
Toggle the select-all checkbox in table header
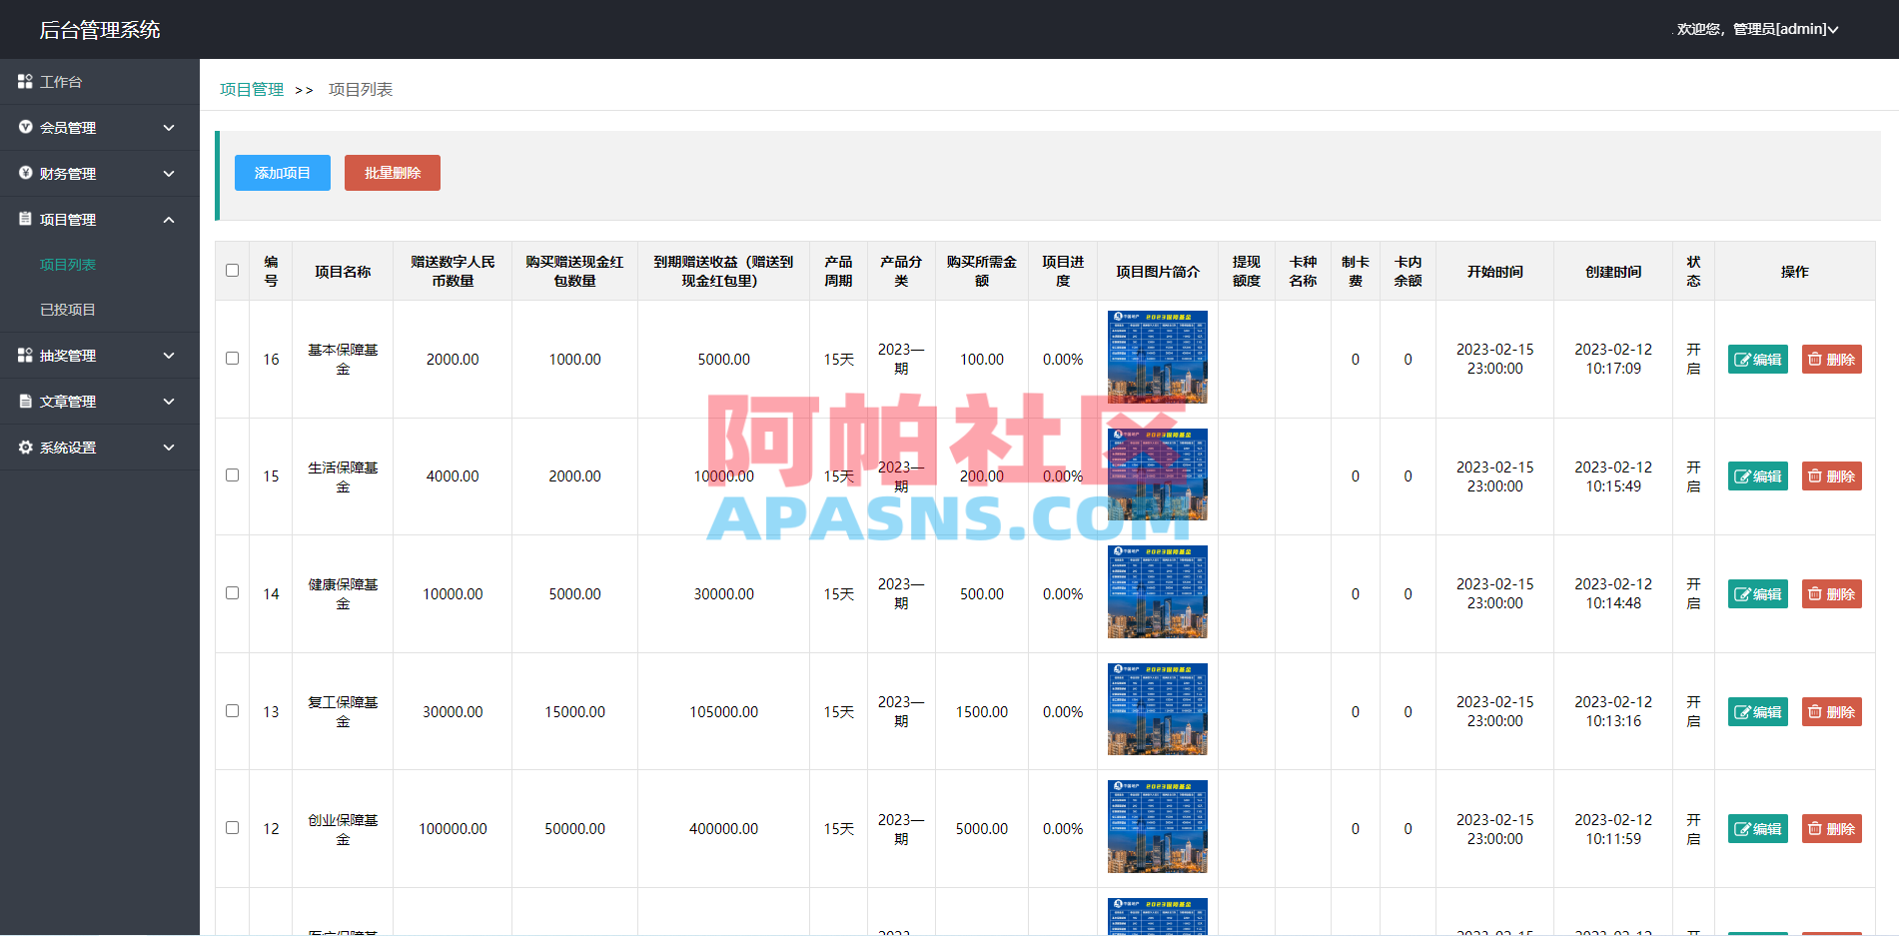pyautogui.click(x=232, y=270)
